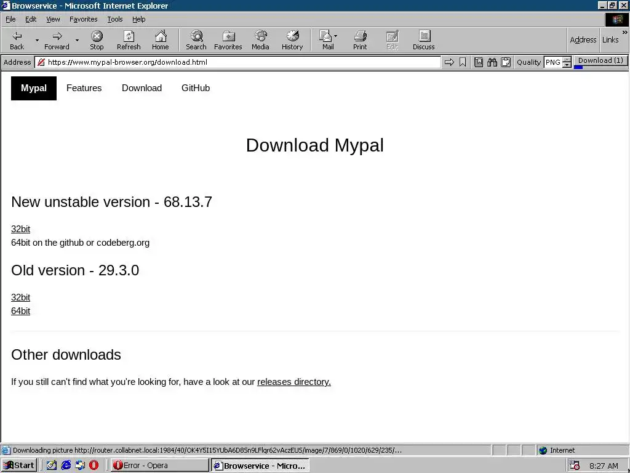The width and height of the screenshot is (630, 473).
Task: Open the Tools menu
Action: [114, 19]
